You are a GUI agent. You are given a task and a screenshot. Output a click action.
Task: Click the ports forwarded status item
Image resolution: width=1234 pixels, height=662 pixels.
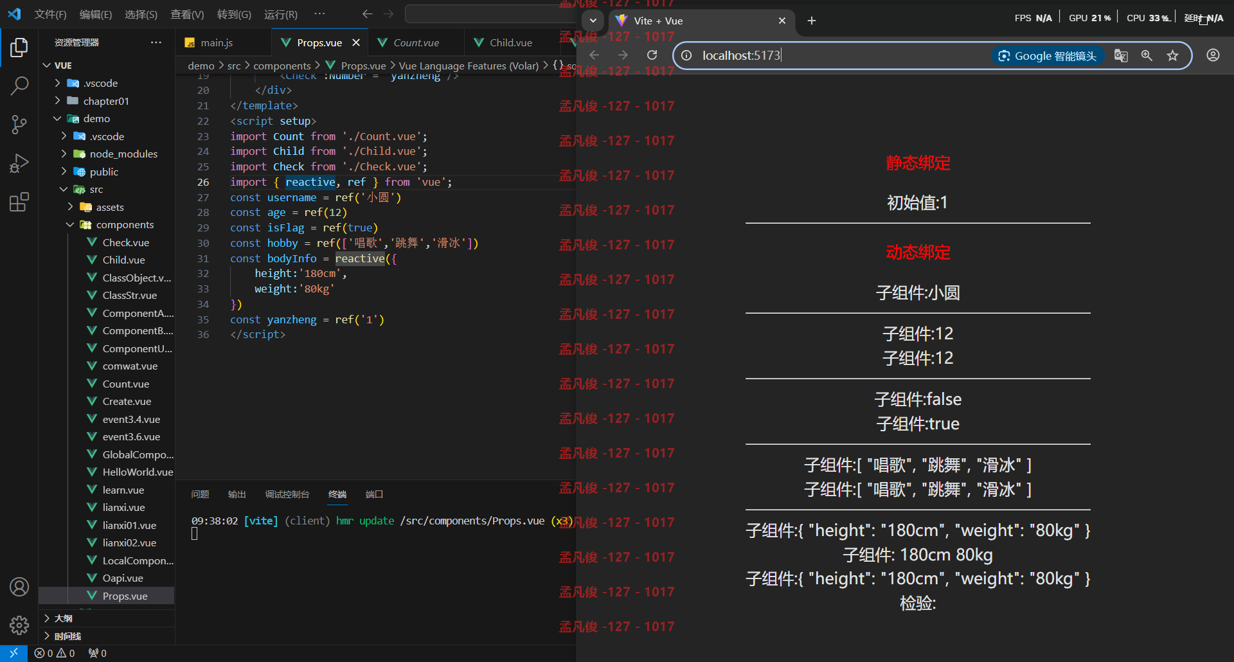[x=98, y=653]
